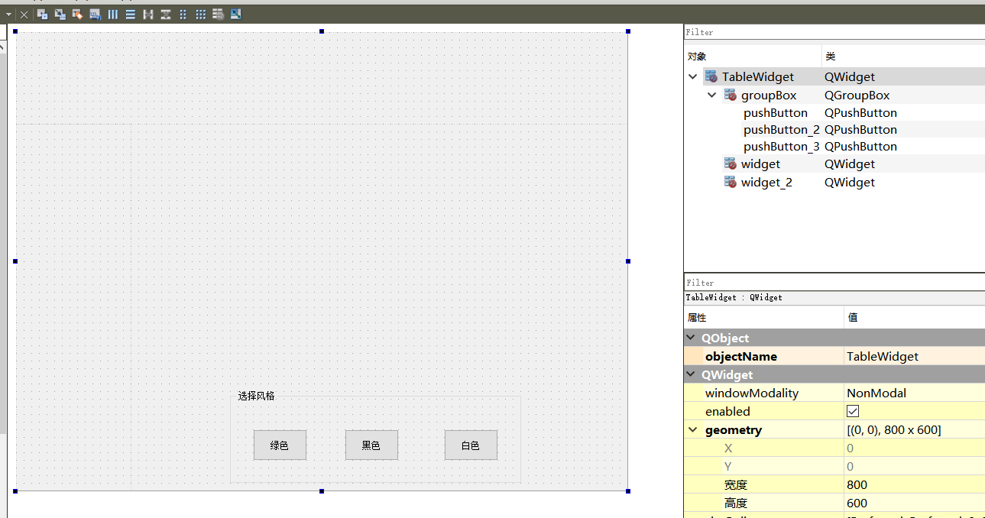Select the widget row in object tree
The width and height of the screenshot is (985, 518).
(834, 163)
